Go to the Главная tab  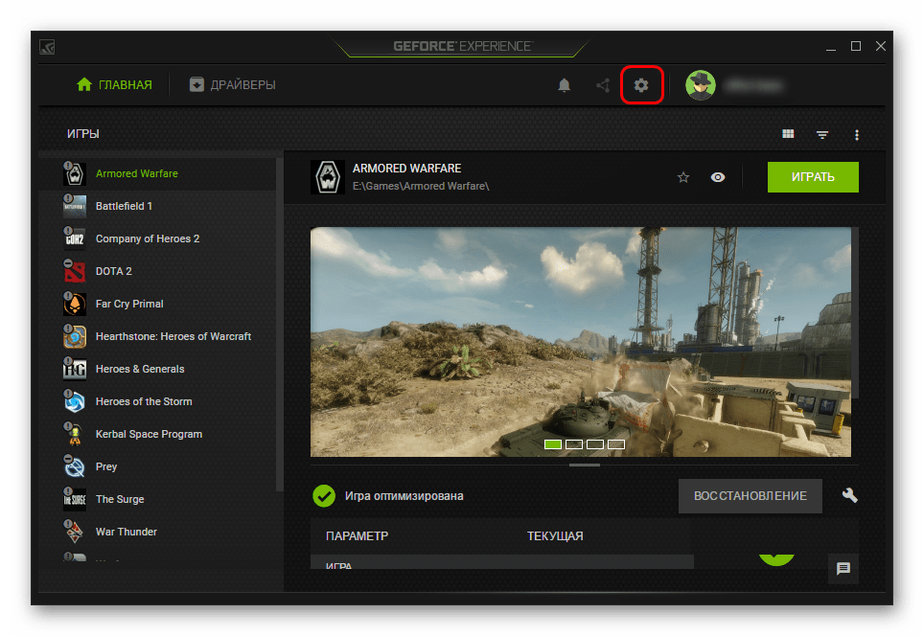[x=114, y=85]
